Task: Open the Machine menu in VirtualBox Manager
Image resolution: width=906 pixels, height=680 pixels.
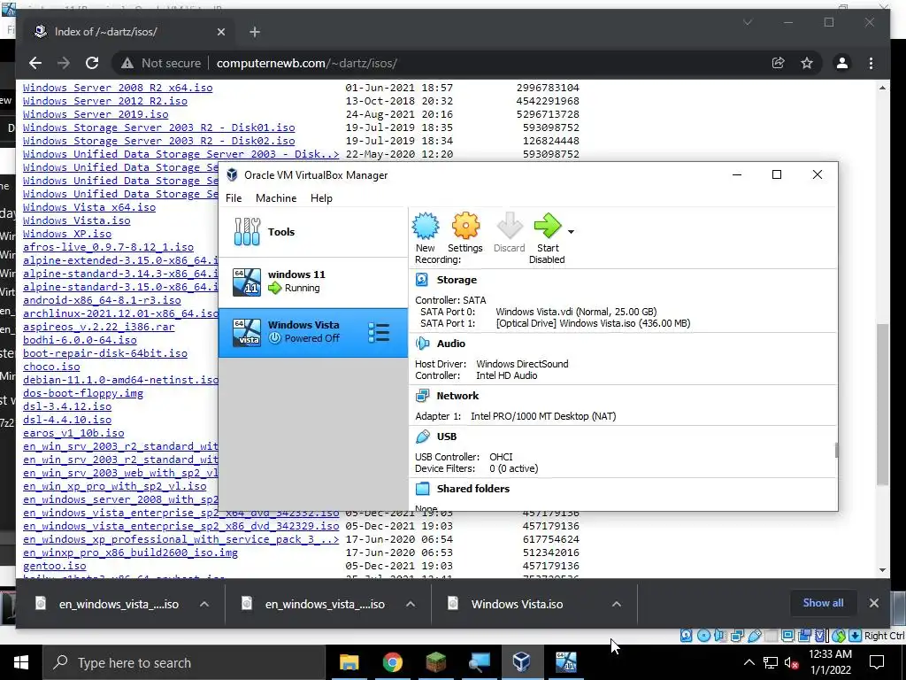Action: pos(276,198)
